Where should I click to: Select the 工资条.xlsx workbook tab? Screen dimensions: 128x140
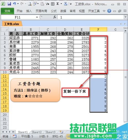(12, 24)
